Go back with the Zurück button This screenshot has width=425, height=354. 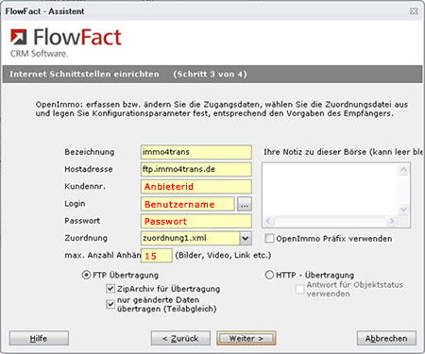tap(180, 338)
